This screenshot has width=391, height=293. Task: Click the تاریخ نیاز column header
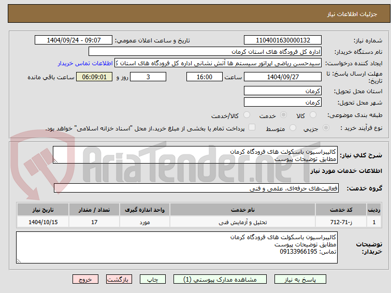pyautogui.click(x=43, y=210)
